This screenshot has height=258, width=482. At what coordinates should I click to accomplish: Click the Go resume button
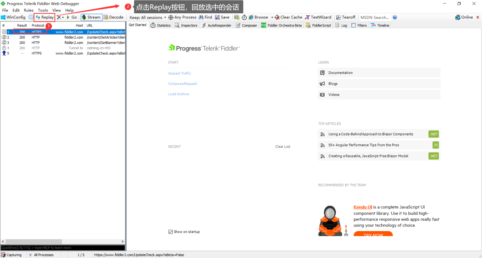point(72,17)
